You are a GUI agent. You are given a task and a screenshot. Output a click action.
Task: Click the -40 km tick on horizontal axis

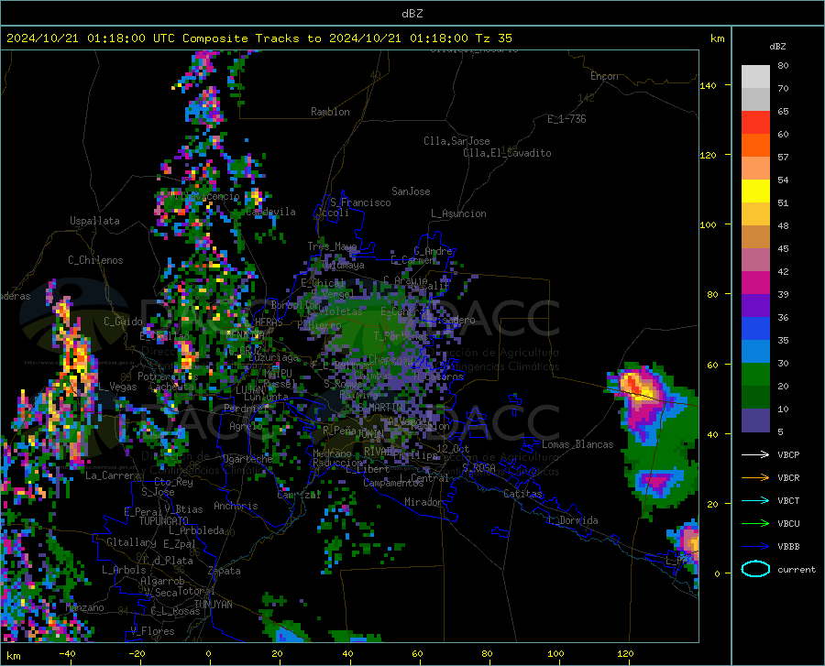(67, 653)
